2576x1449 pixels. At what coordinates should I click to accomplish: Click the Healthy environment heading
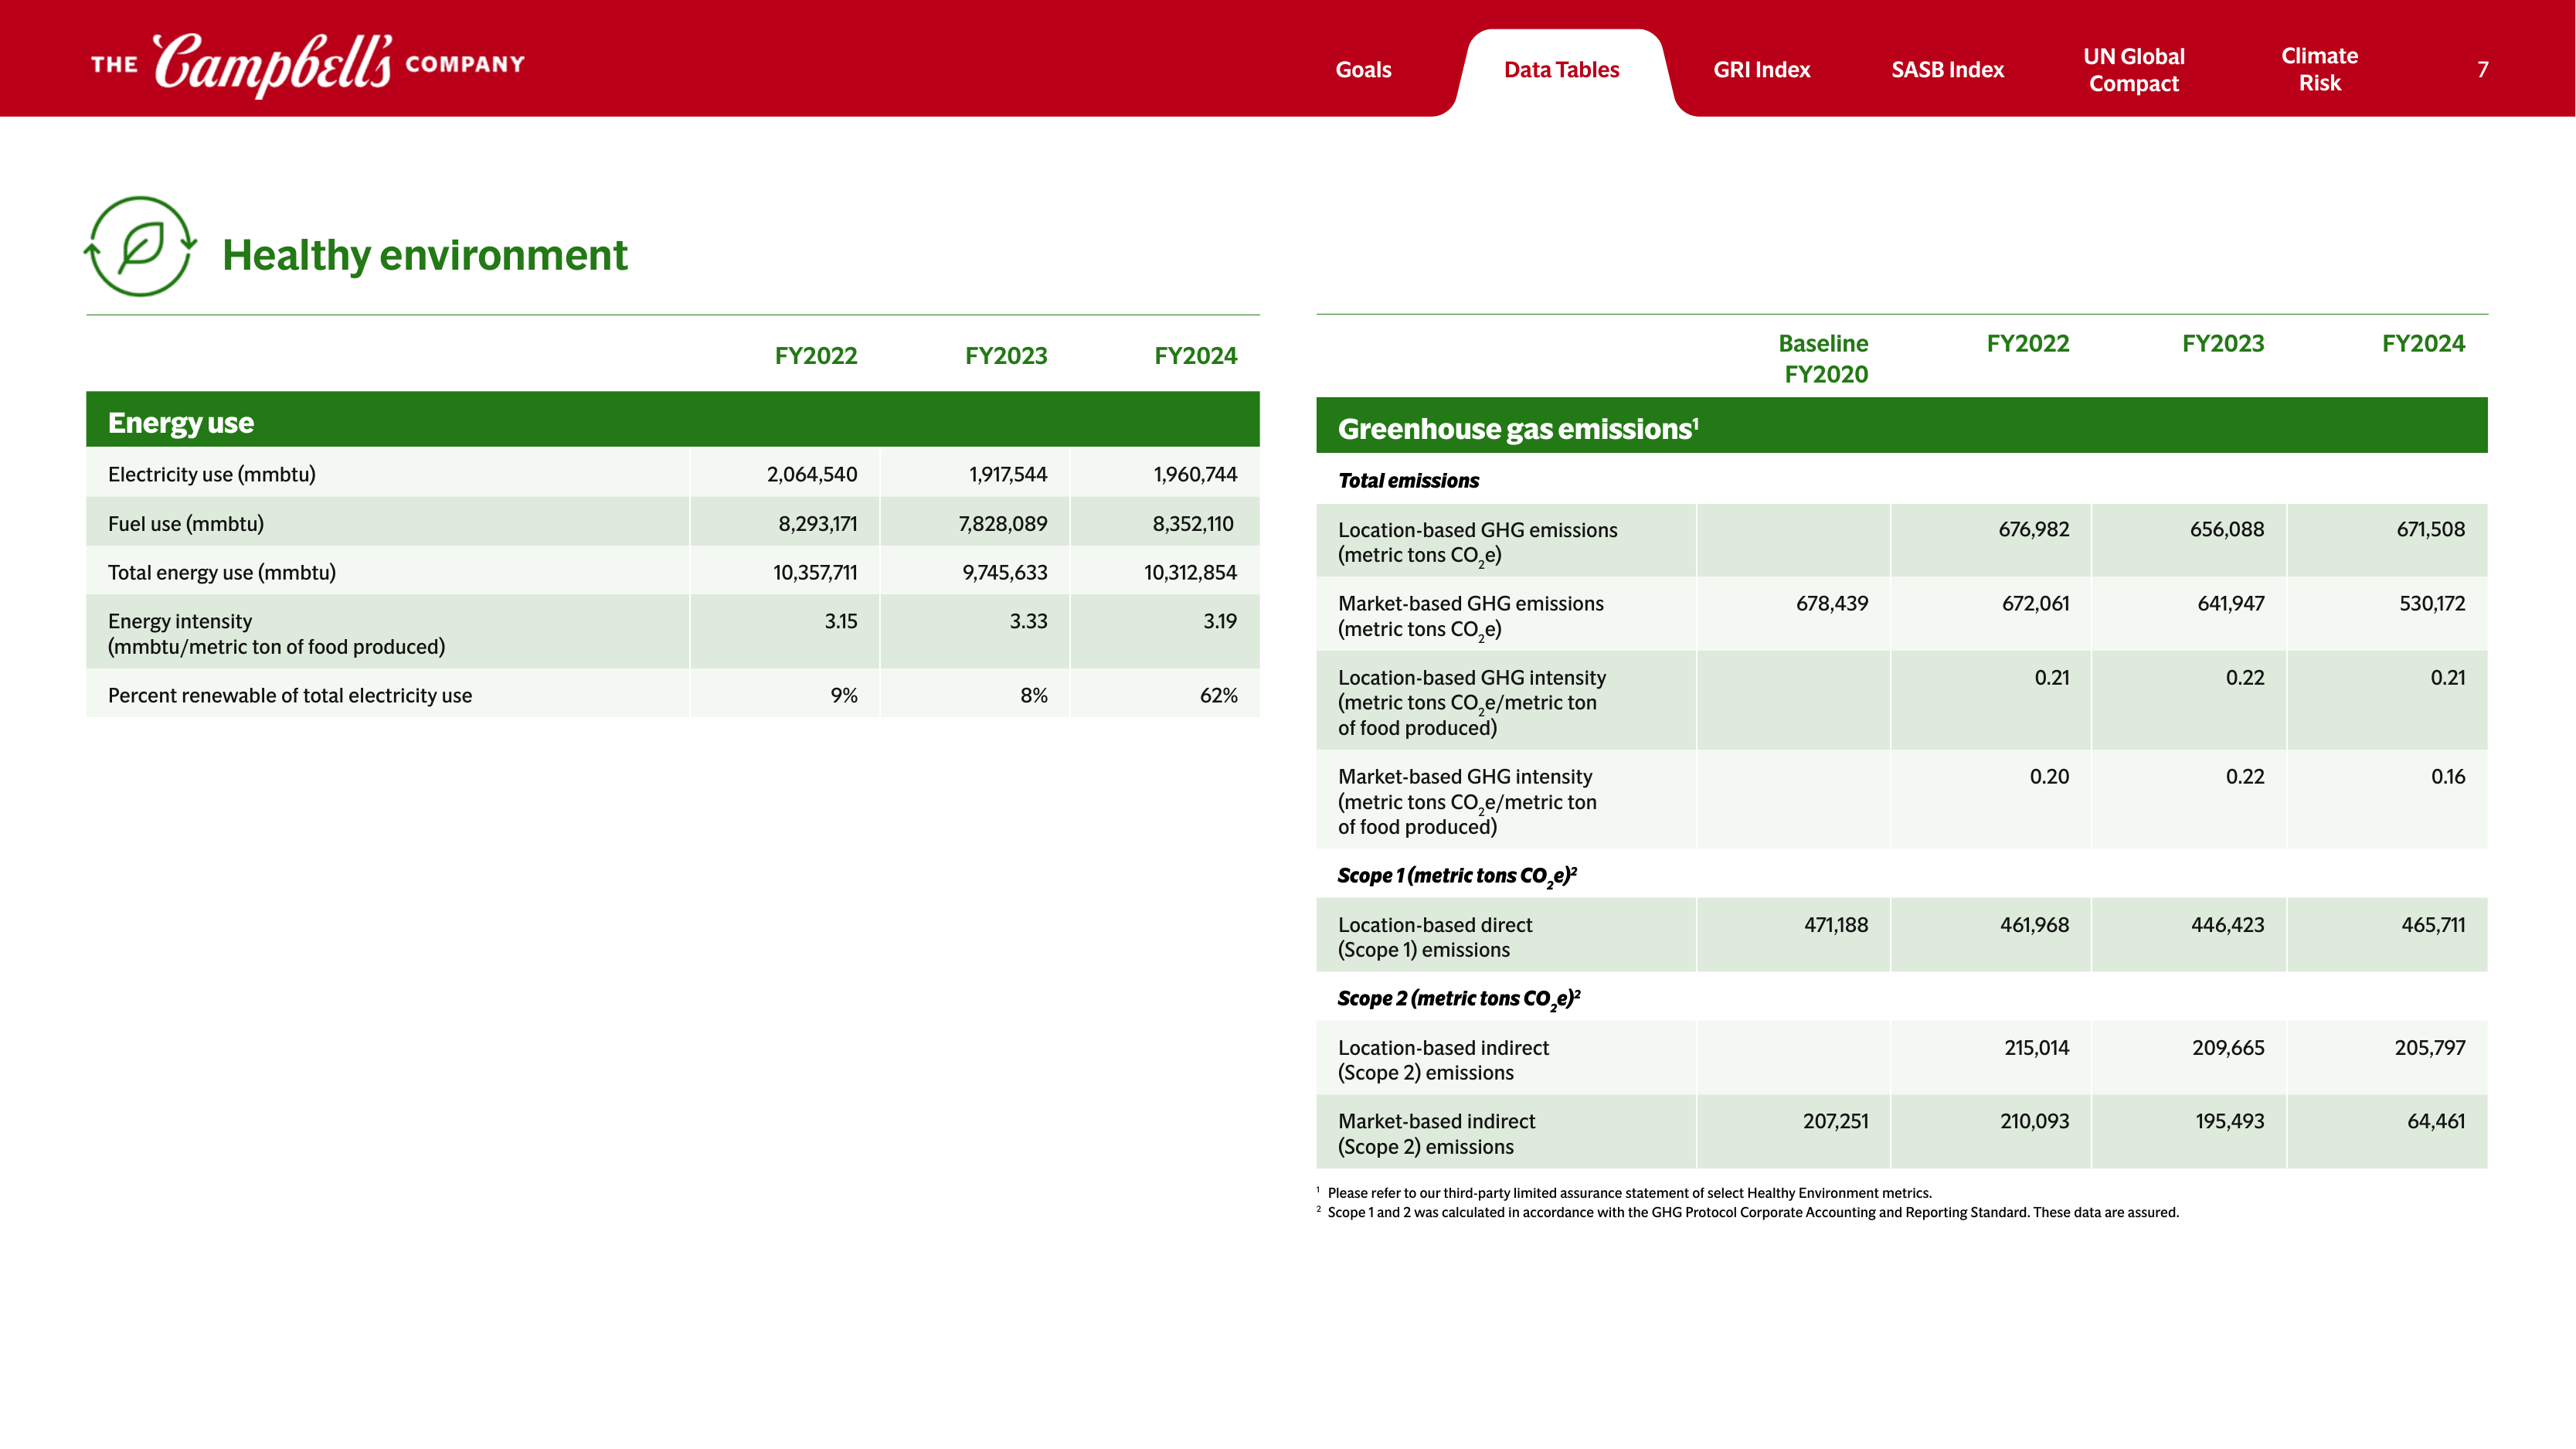click(x=424, y=255)
